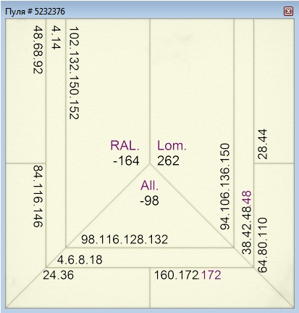Click the 98.116.128.132 pool row

(125, 240)
